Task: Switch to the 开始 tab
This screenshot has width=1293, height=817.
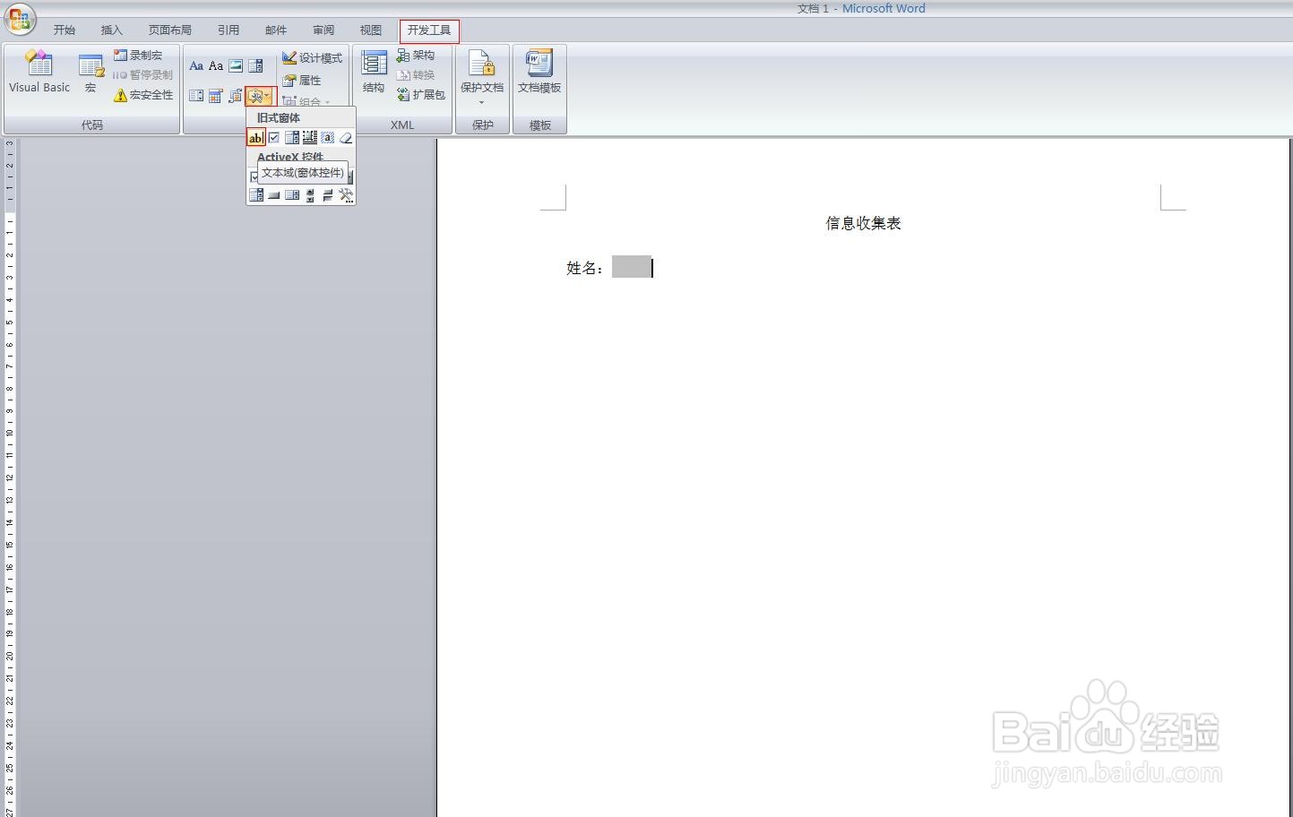Action: 65,30
